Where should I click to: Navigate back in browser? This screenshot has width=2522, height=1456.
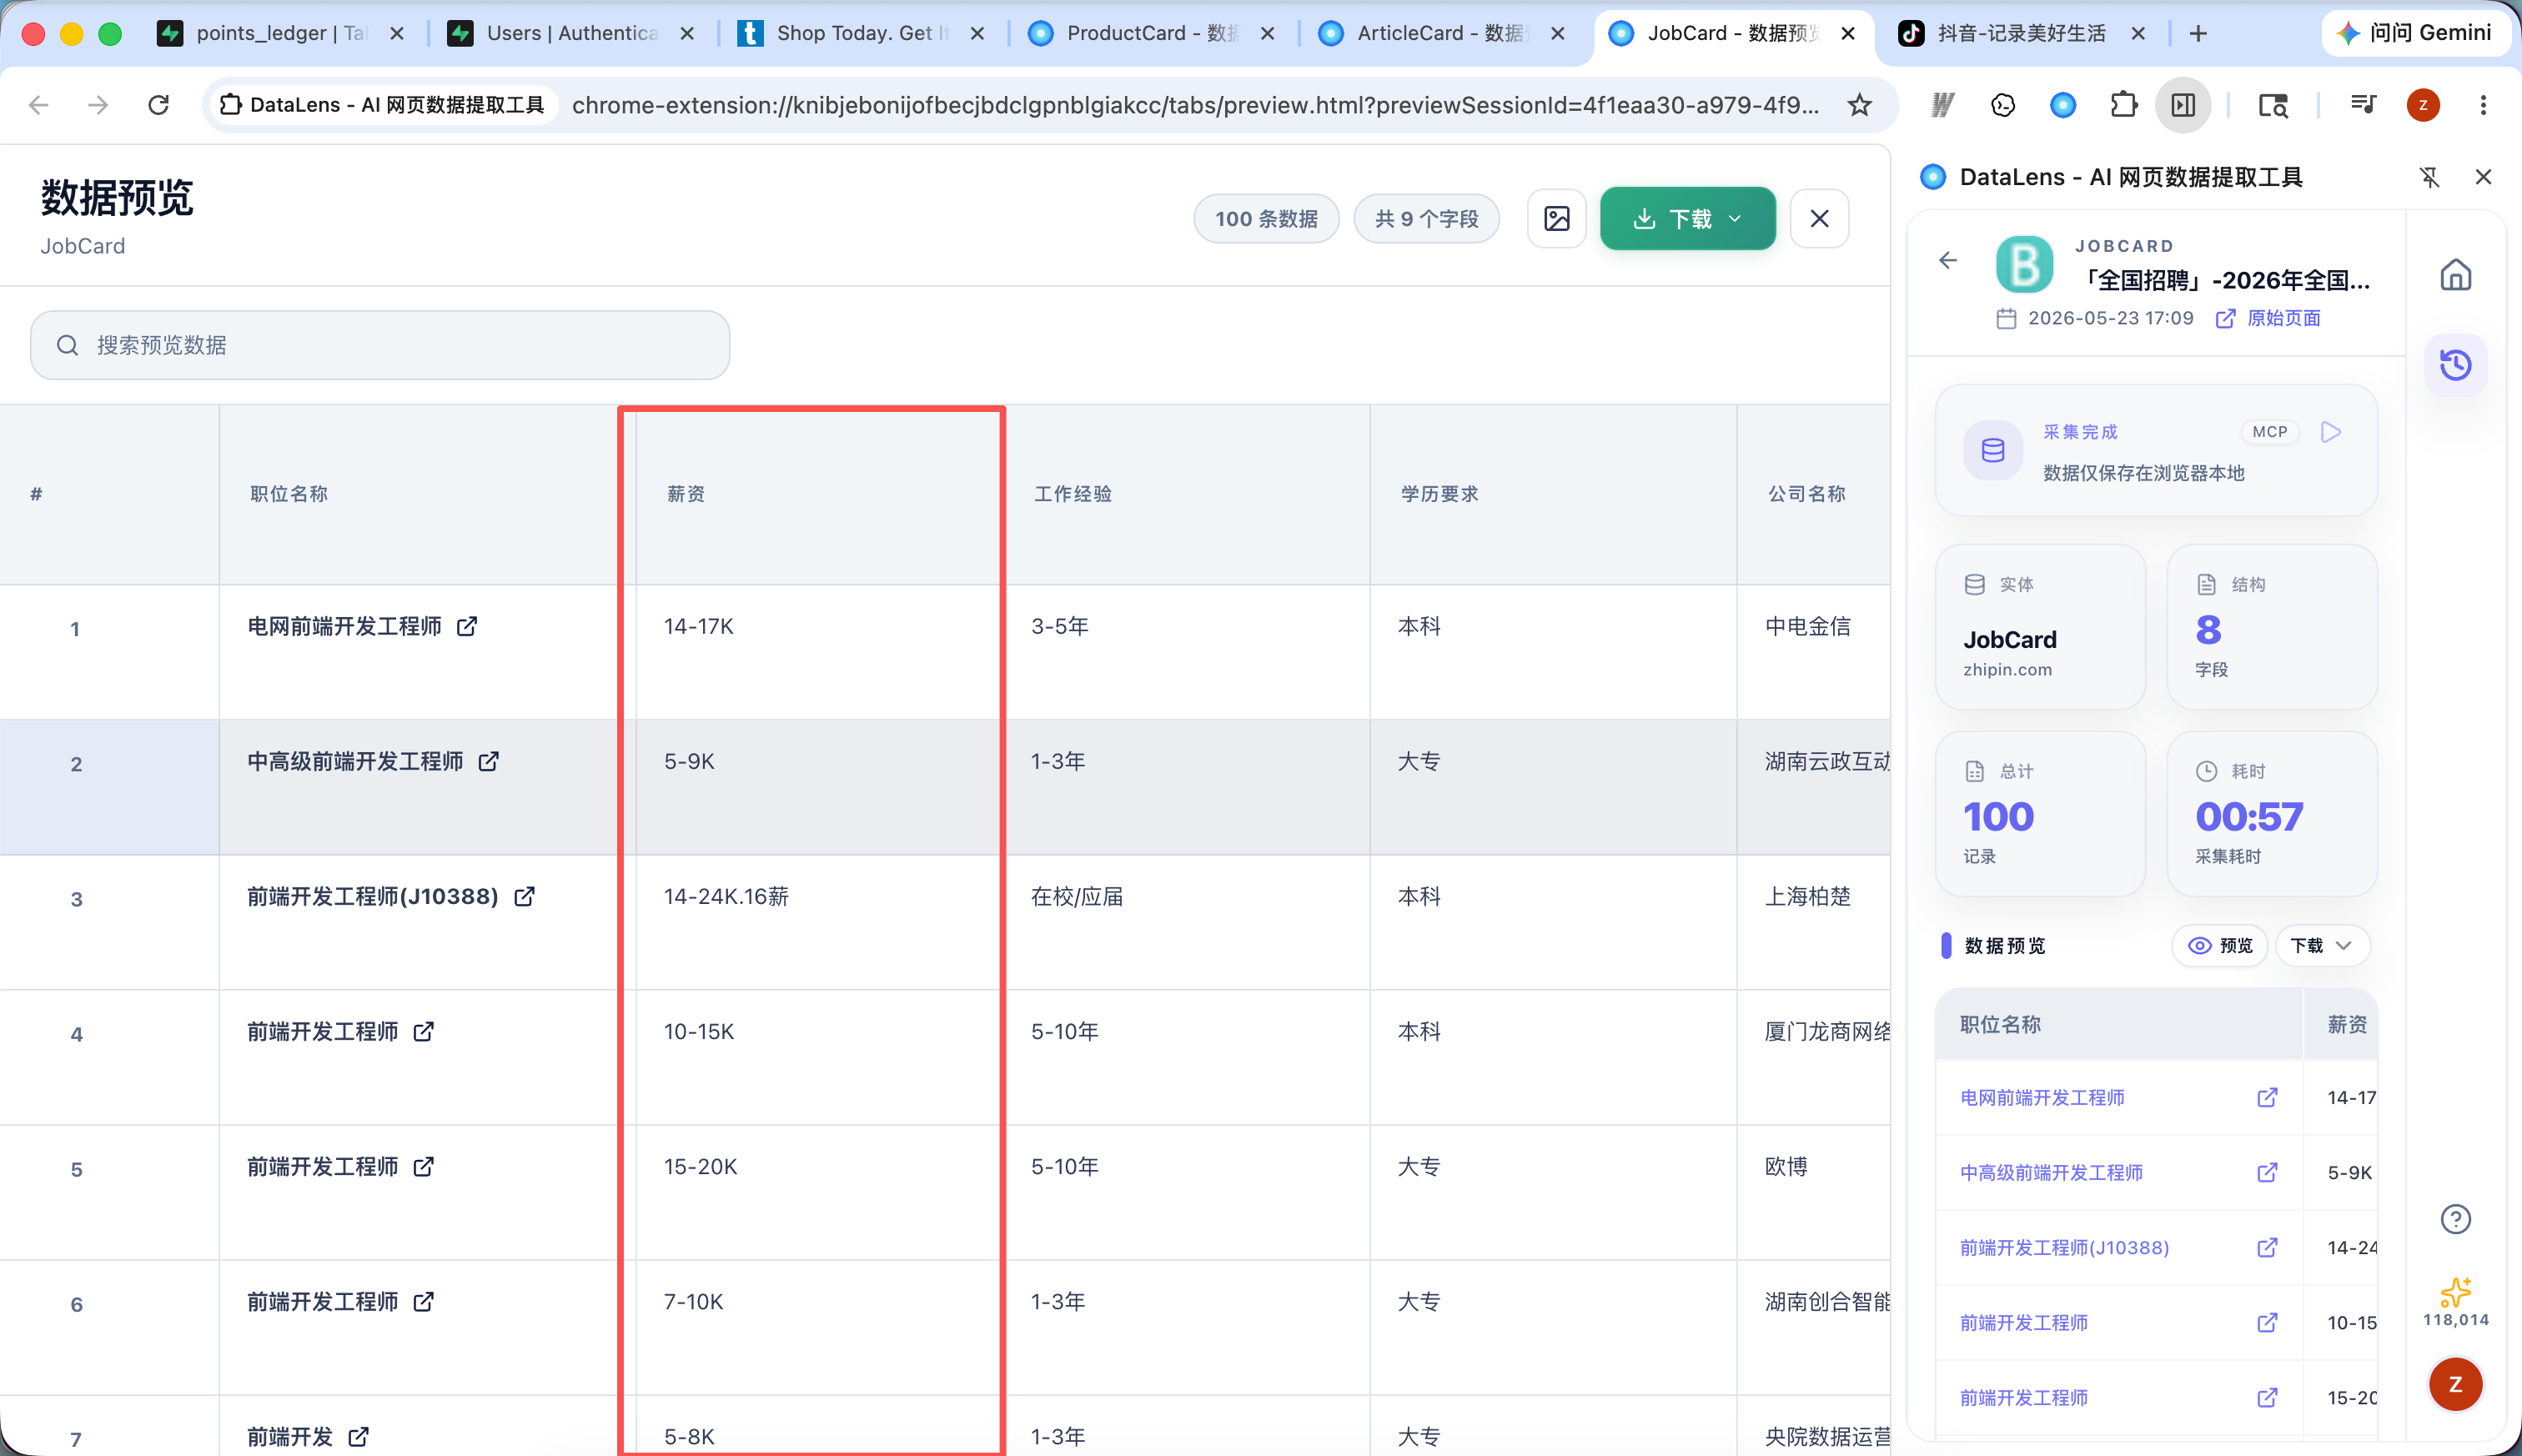click(x=39, y=105)
